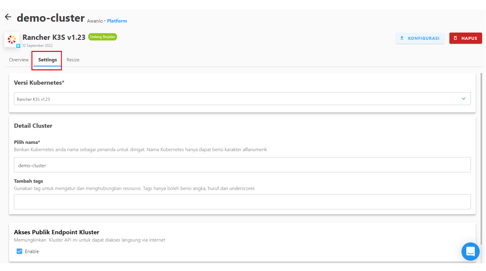Click the back arrow beside demo-cluster
This screenshot has height=271, width=486.
(8, 17)
